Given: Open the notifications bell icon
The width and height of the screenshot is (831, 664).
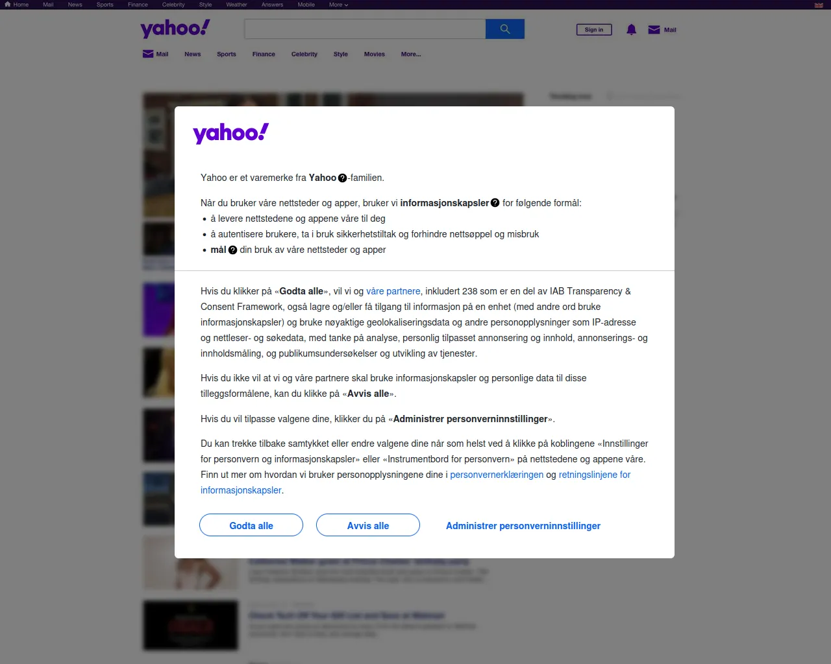Looking at the screenshot, I should (631, 30).
